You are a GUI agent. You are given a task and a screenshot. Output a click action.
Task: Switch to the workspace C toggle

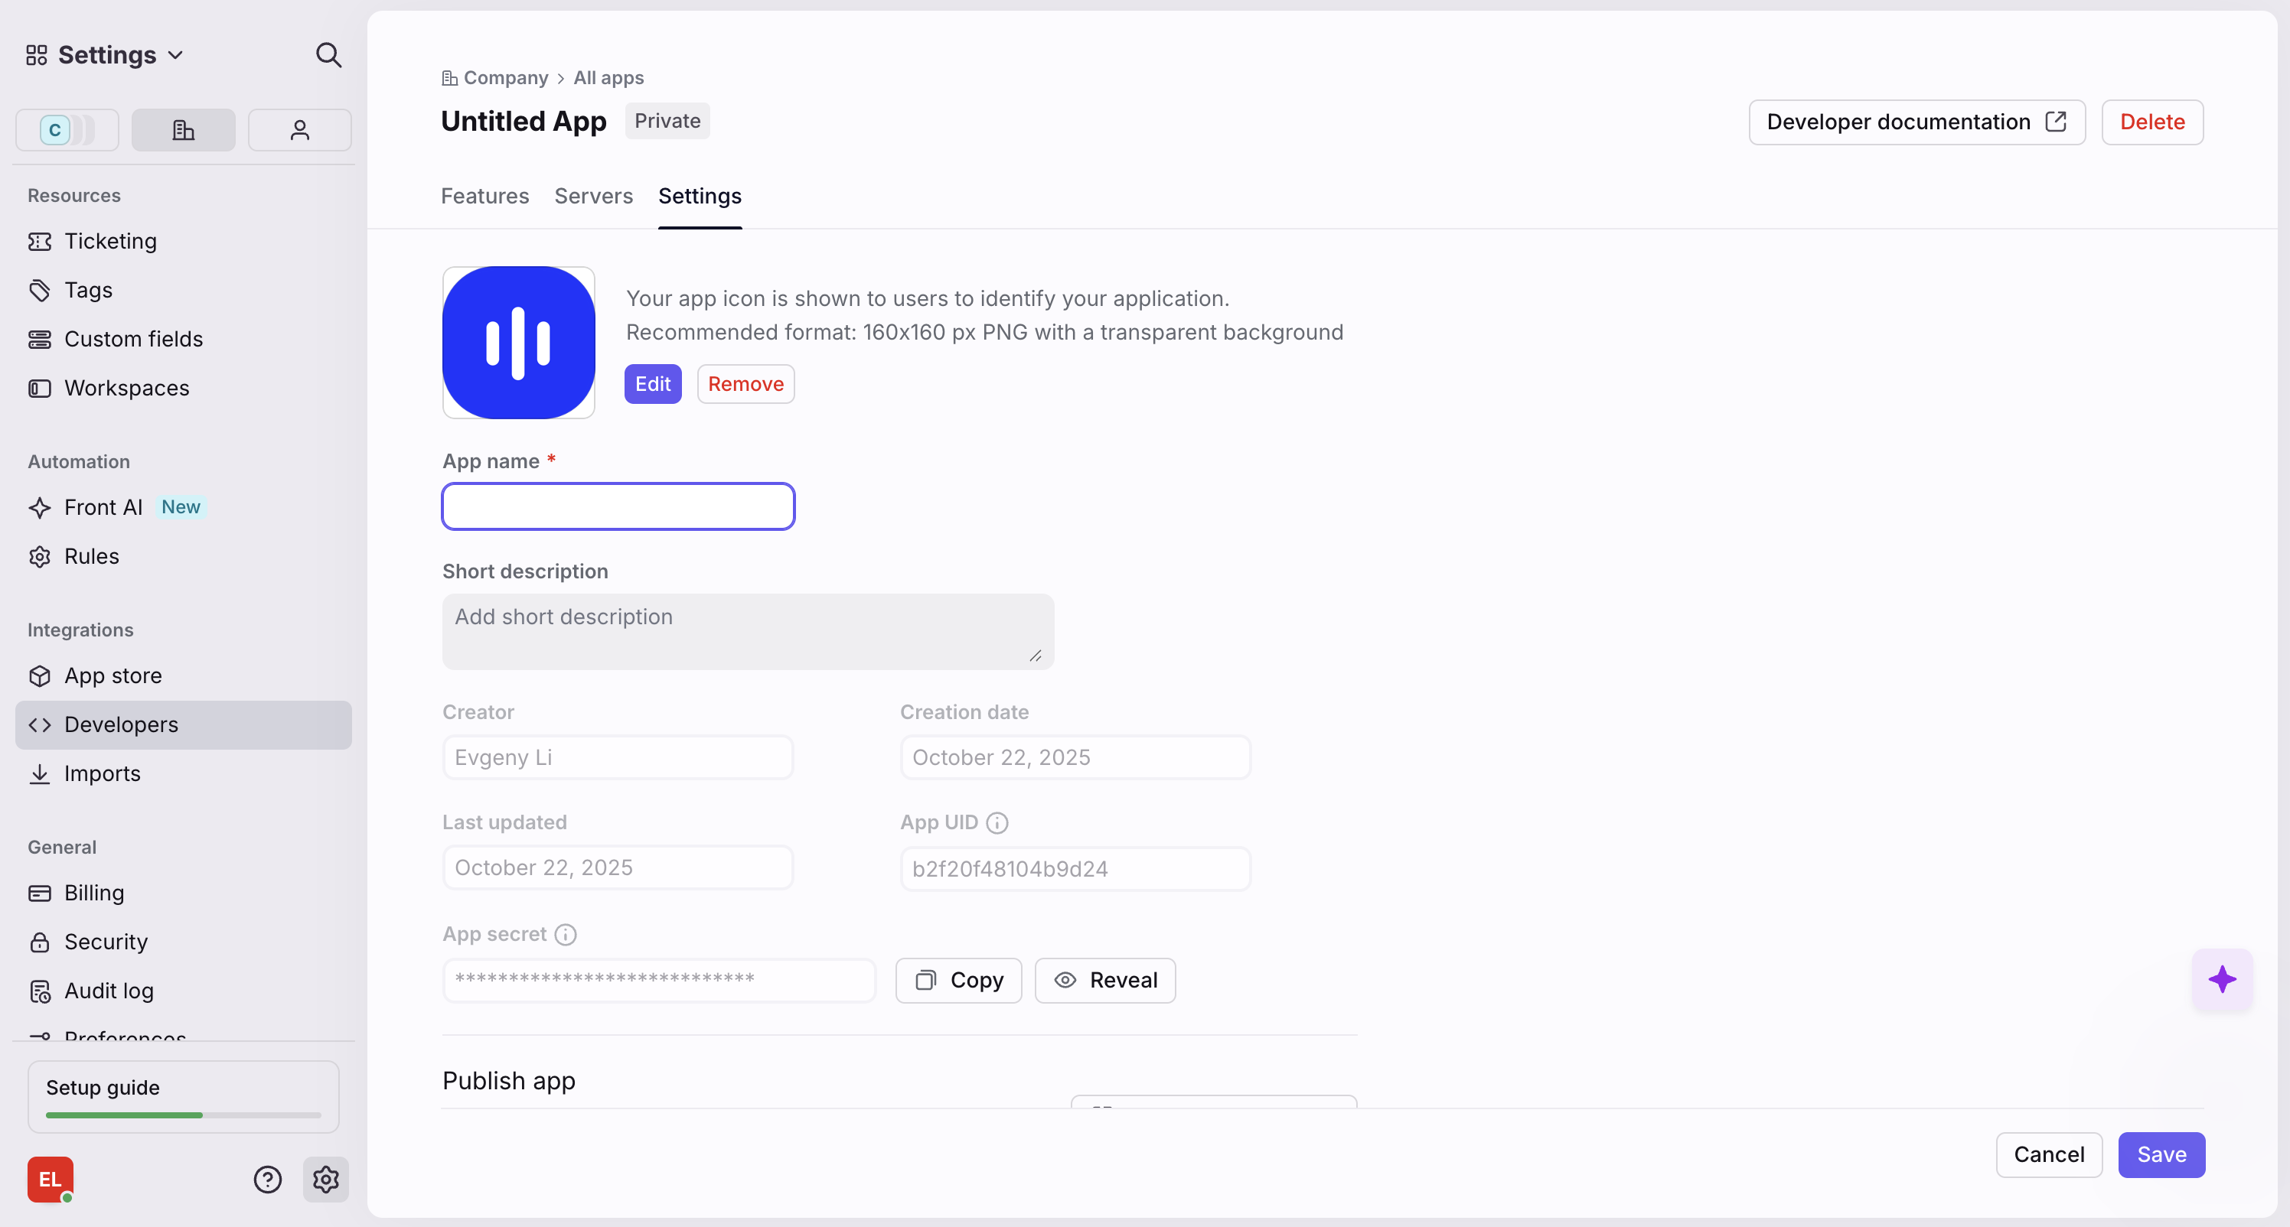click(67, 131)
